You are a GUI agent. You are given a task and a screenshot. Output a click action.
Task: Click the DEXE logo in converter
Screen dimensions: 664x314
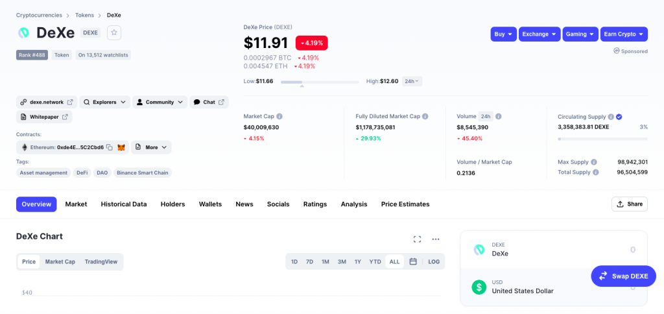point(479,250)
